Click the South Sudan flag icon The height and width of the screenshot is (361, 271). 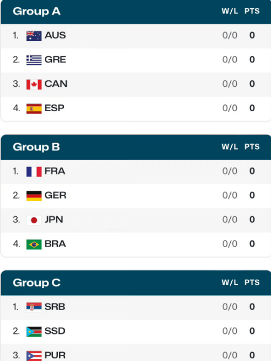34,332
